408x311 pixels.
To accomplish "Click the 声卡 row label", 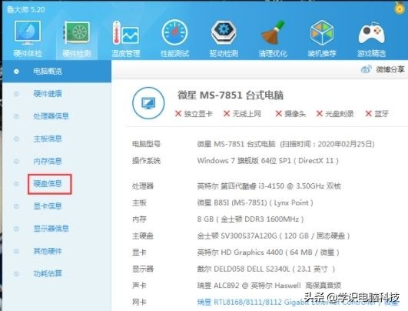I will (x=139, y=286).
